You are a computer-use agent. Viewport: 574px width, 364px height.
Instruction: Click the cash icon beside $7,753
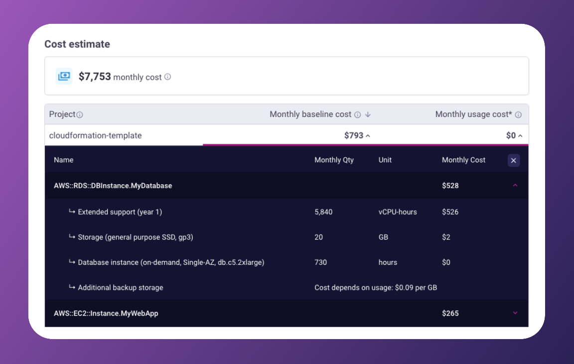click(64, 76)
